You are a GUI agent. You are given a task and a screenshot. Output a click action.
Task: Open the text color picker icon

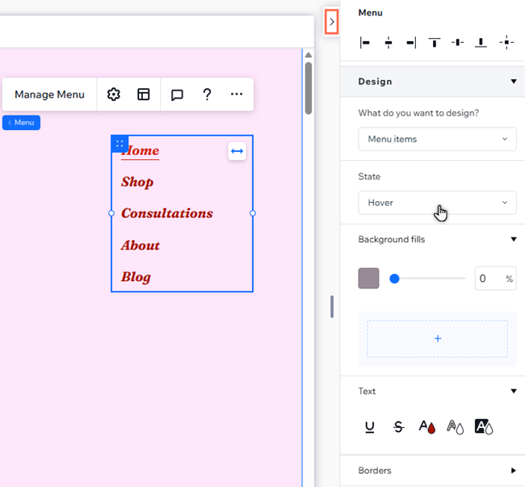coord(427,427)
